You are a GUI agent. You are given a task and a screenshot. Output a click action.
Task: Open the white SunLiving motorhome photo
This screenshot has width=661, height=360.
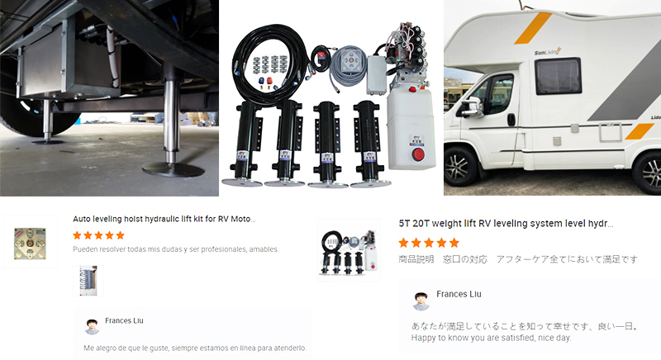click(552, 97)
